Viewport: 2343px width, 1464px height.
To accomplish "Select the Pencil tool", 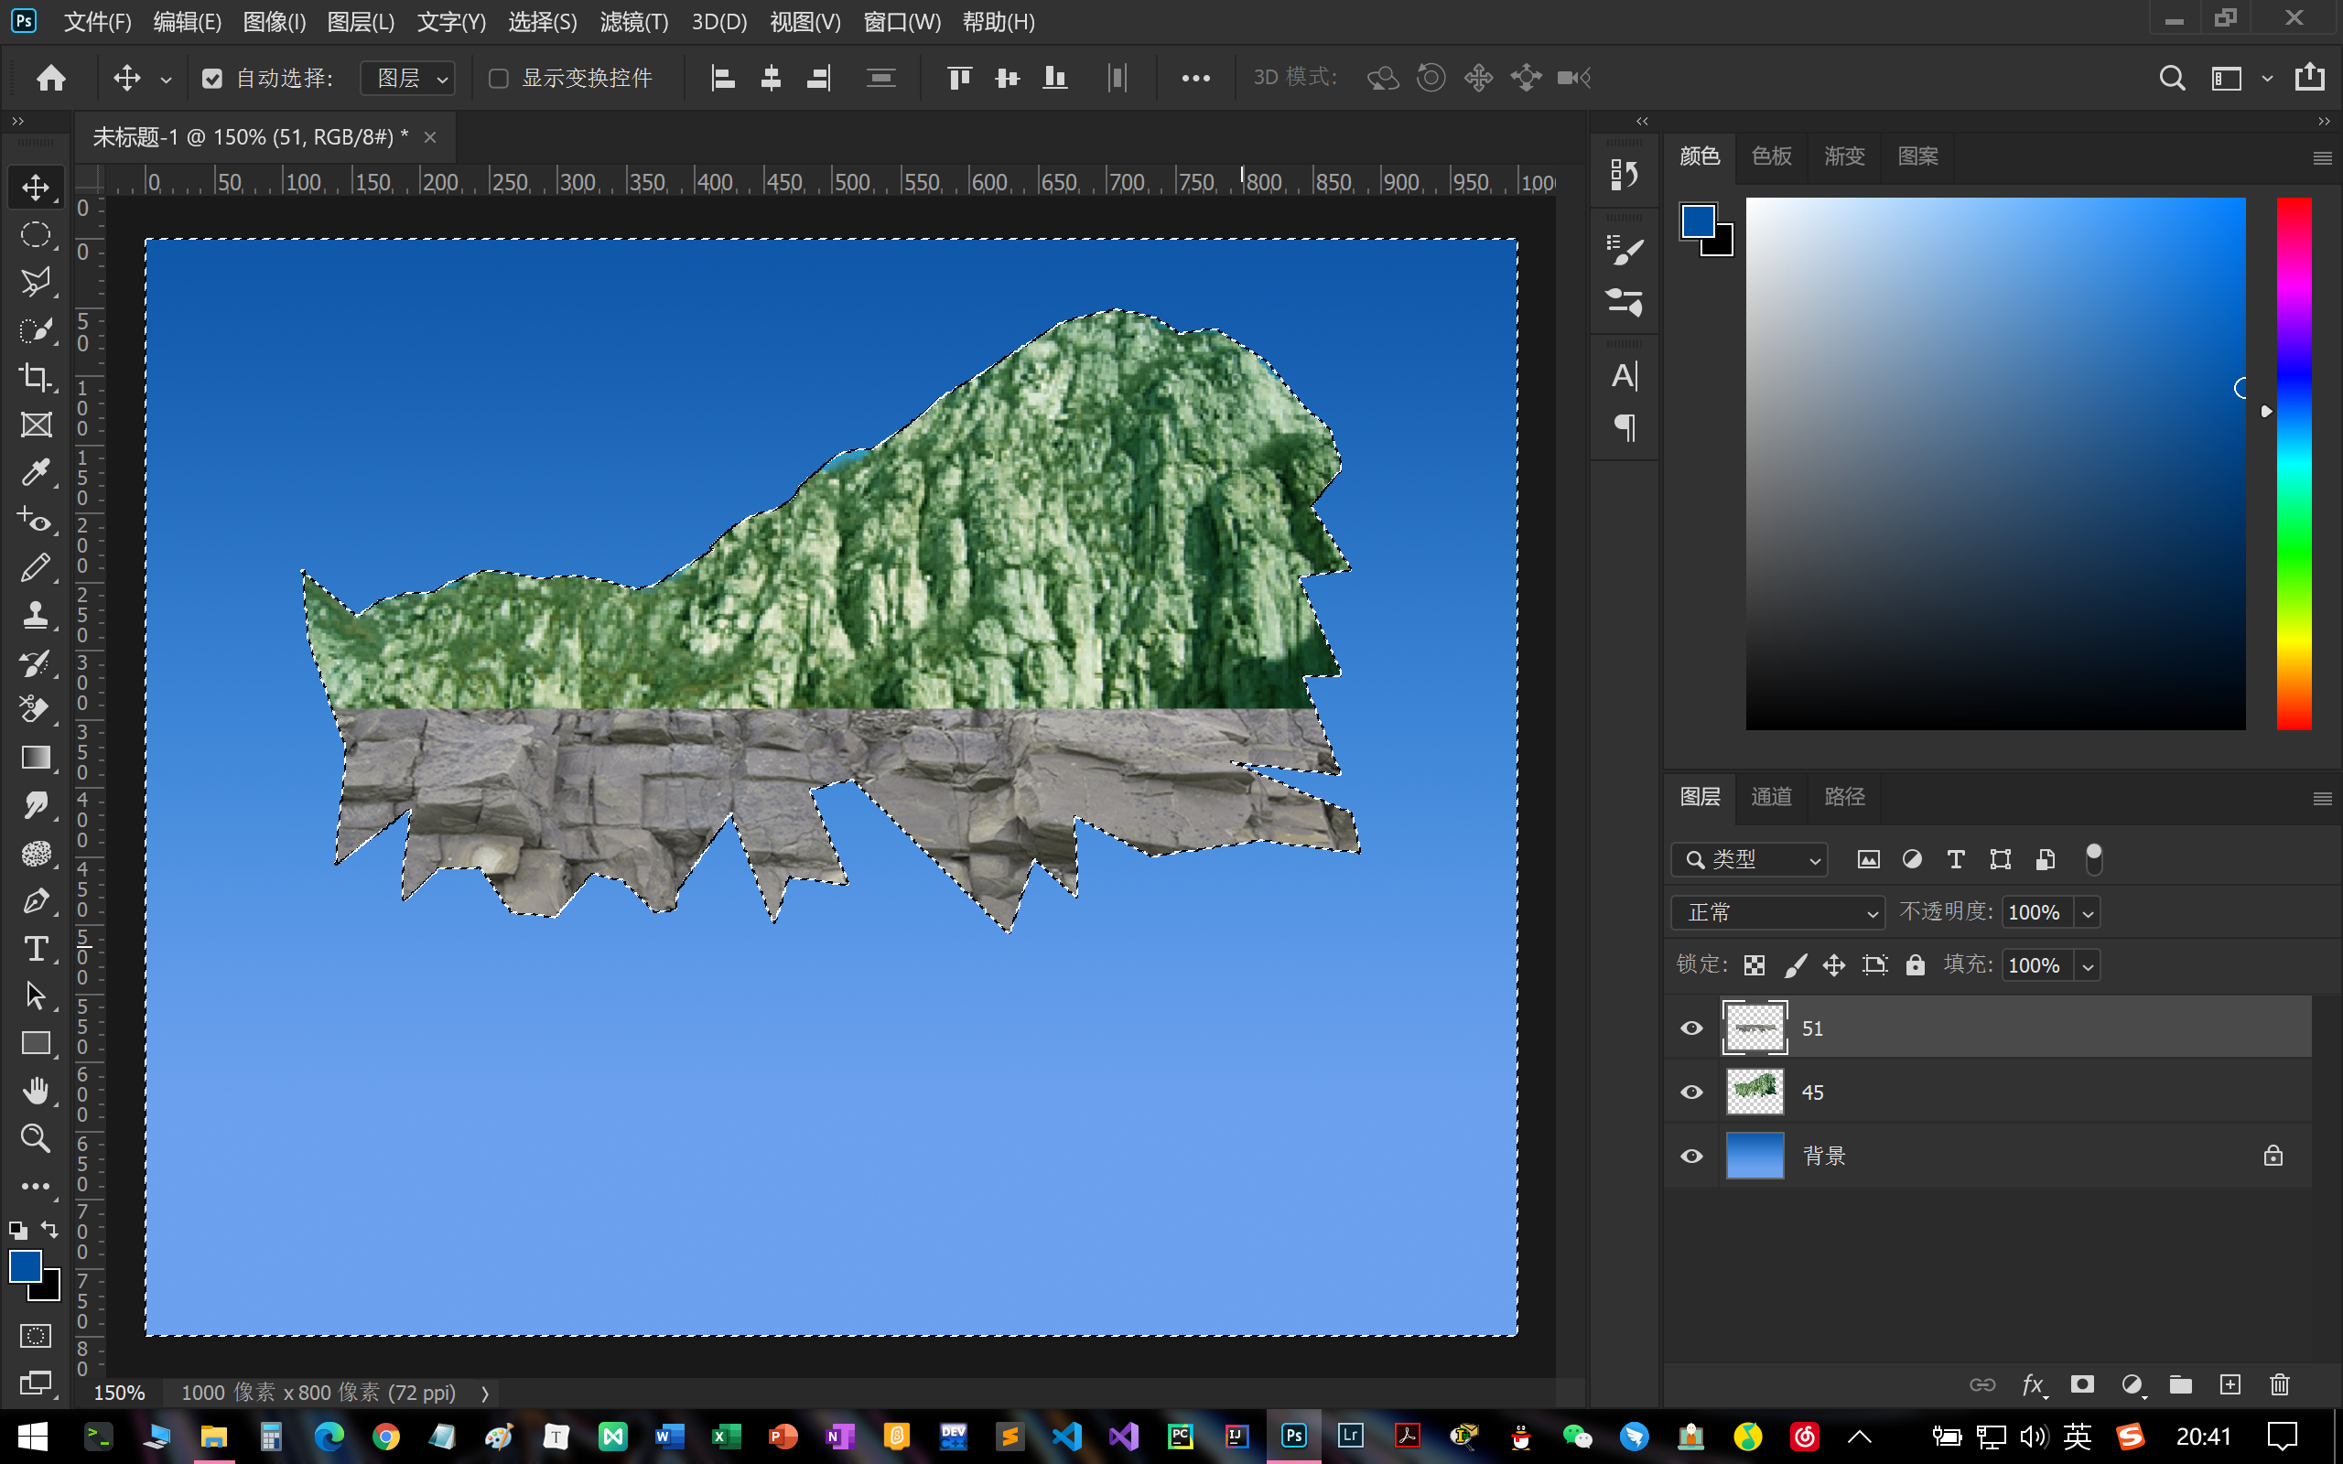I will coord(36,568).
